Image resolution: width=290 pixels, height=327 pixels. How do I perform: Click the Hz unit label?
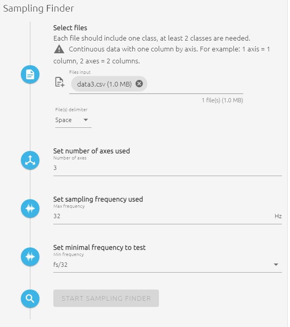click(278, 216)
